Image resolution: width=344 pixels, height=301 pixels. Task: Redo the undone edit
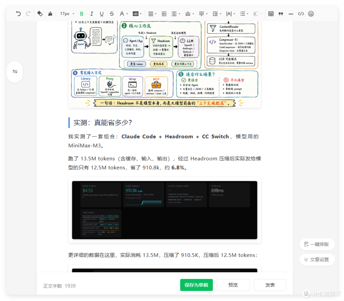28,14
